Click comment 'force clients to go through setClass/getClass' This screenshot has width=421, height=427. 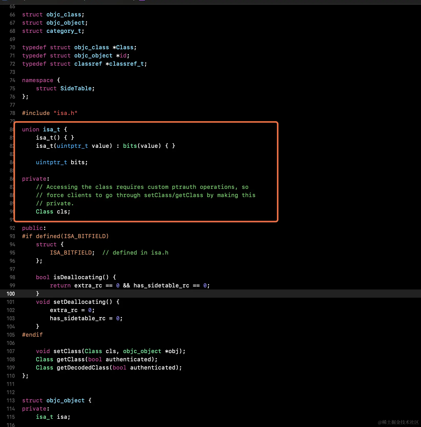tap(146, 195)
